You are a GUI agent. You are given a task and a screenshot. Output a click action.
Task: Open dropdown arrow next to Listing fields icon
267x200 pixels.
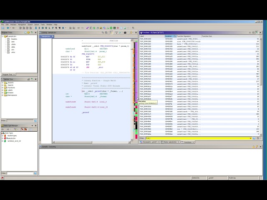[133, 32]
